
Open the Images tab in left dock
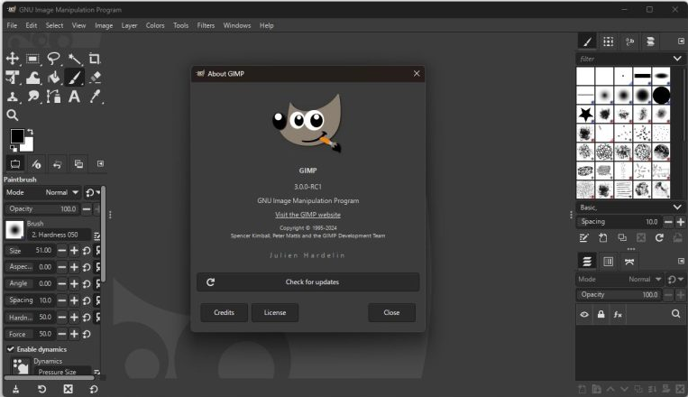(x=78, y=164)
